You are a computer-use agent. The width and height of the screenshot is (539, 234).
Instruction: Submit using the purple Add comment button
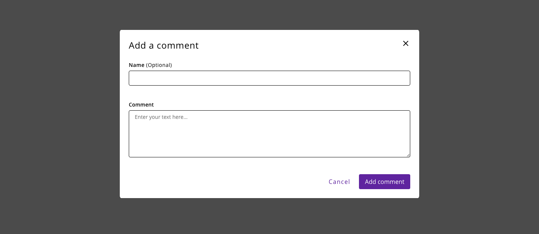pos(384,182)
